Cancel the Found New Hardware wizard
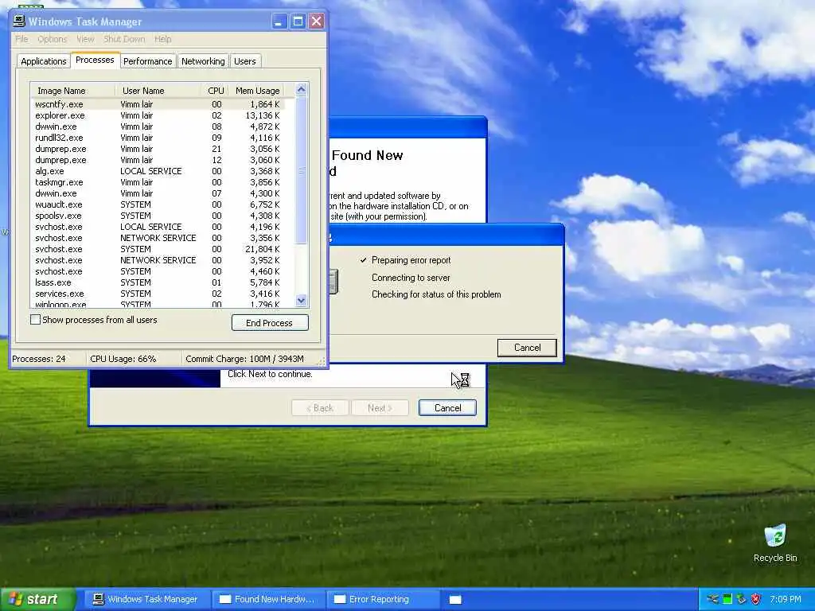Viewport: 815px width, 611px height. (447, 408)
